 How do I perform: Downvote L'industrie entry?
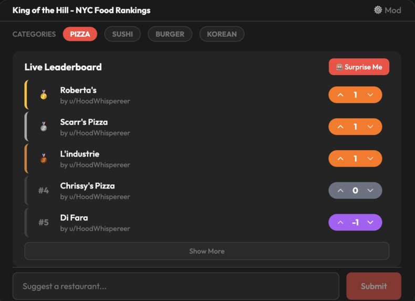(370, 159)
